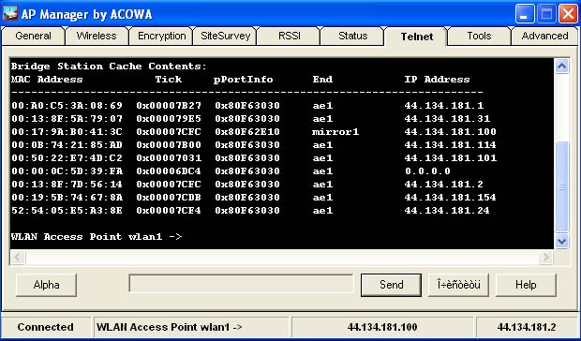Select the Telnet tab
This screenshot has width=581, height=341.
pyautogui.click(x=416, y=37)
